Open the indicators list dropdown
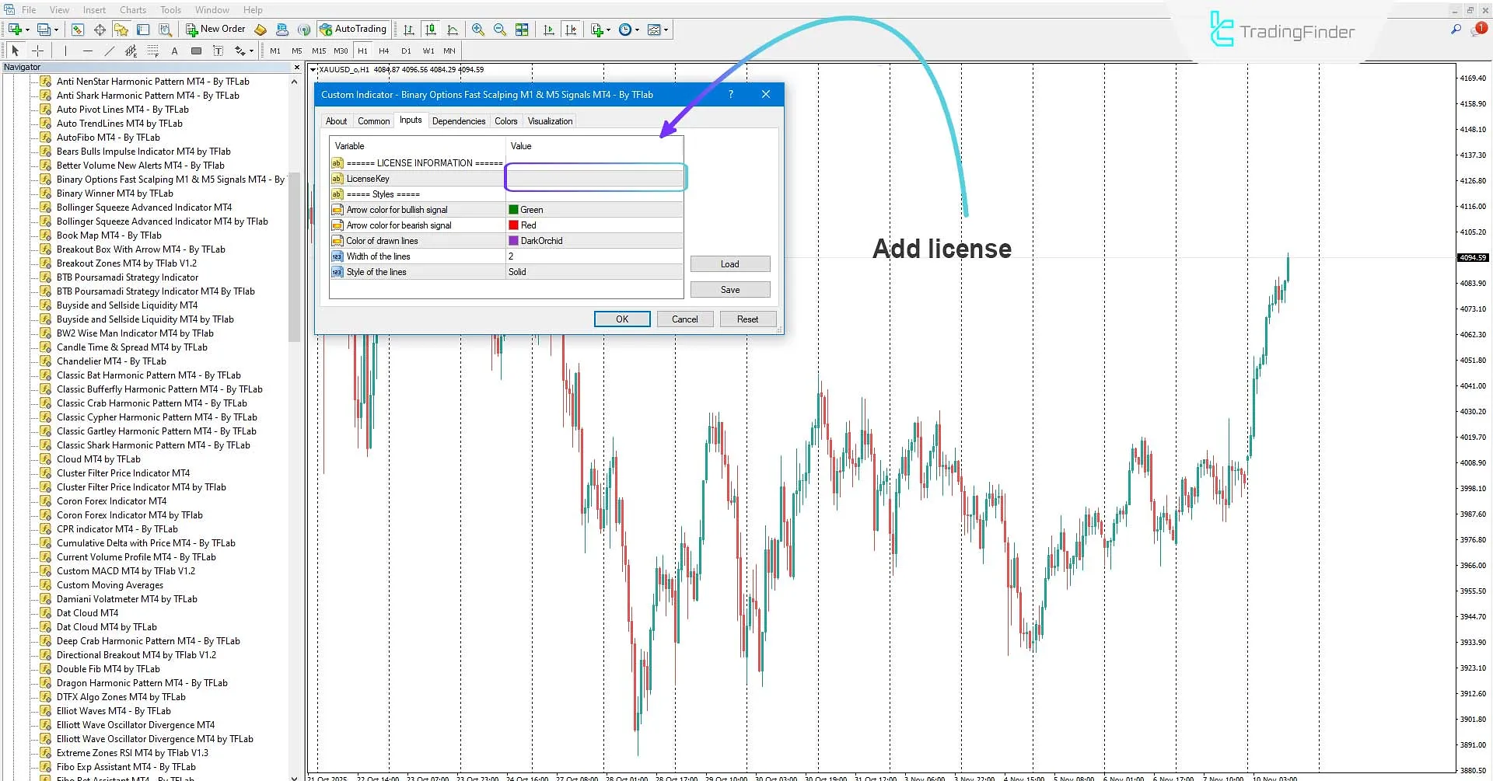1493x781 pixels. (667, 30)
